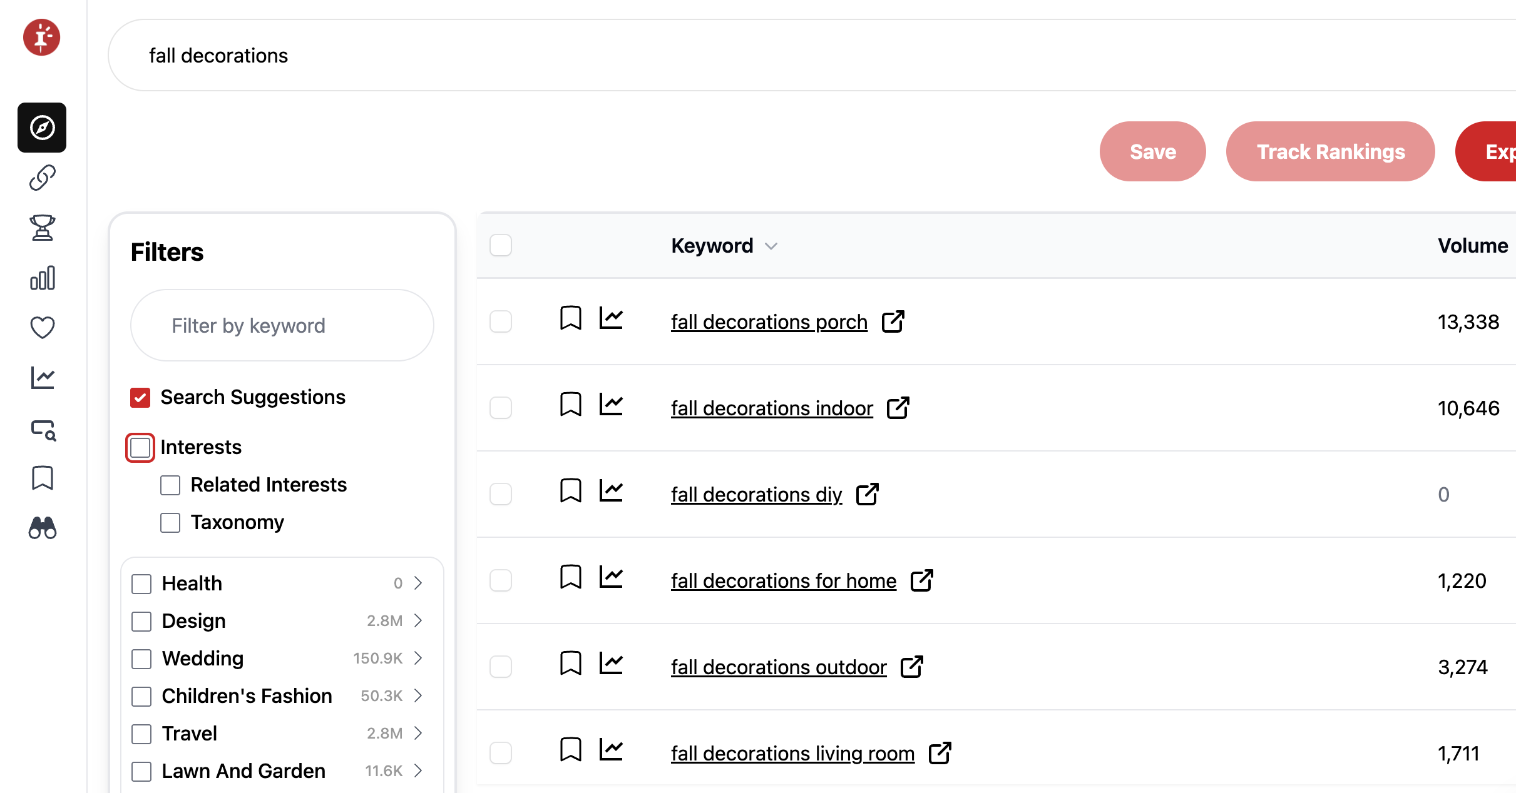1516x793 pixels.
Task: Check the Travel category checkbox
Action: (x=141, y=734)
